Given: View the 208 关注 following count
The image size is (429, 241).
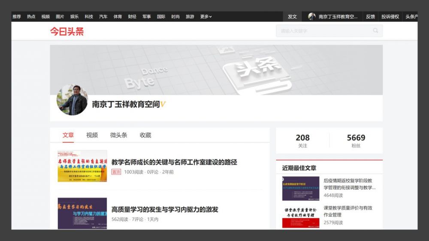Looking at the screenshot, I should pos(302,141).
